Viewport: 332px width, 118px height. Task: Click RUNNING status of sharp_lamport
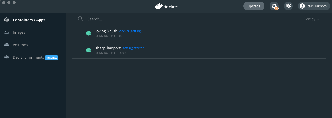[102, 53]
